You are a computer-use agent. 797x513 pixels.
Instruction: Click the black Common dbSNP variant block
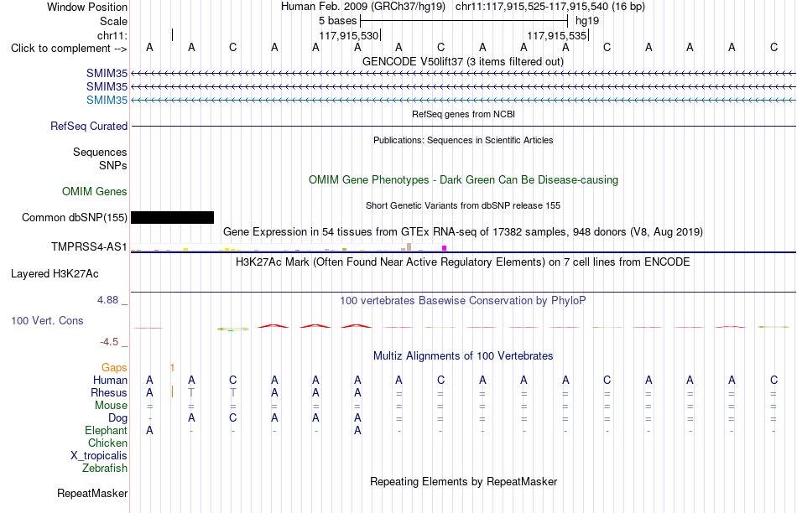tap(172, 217)
